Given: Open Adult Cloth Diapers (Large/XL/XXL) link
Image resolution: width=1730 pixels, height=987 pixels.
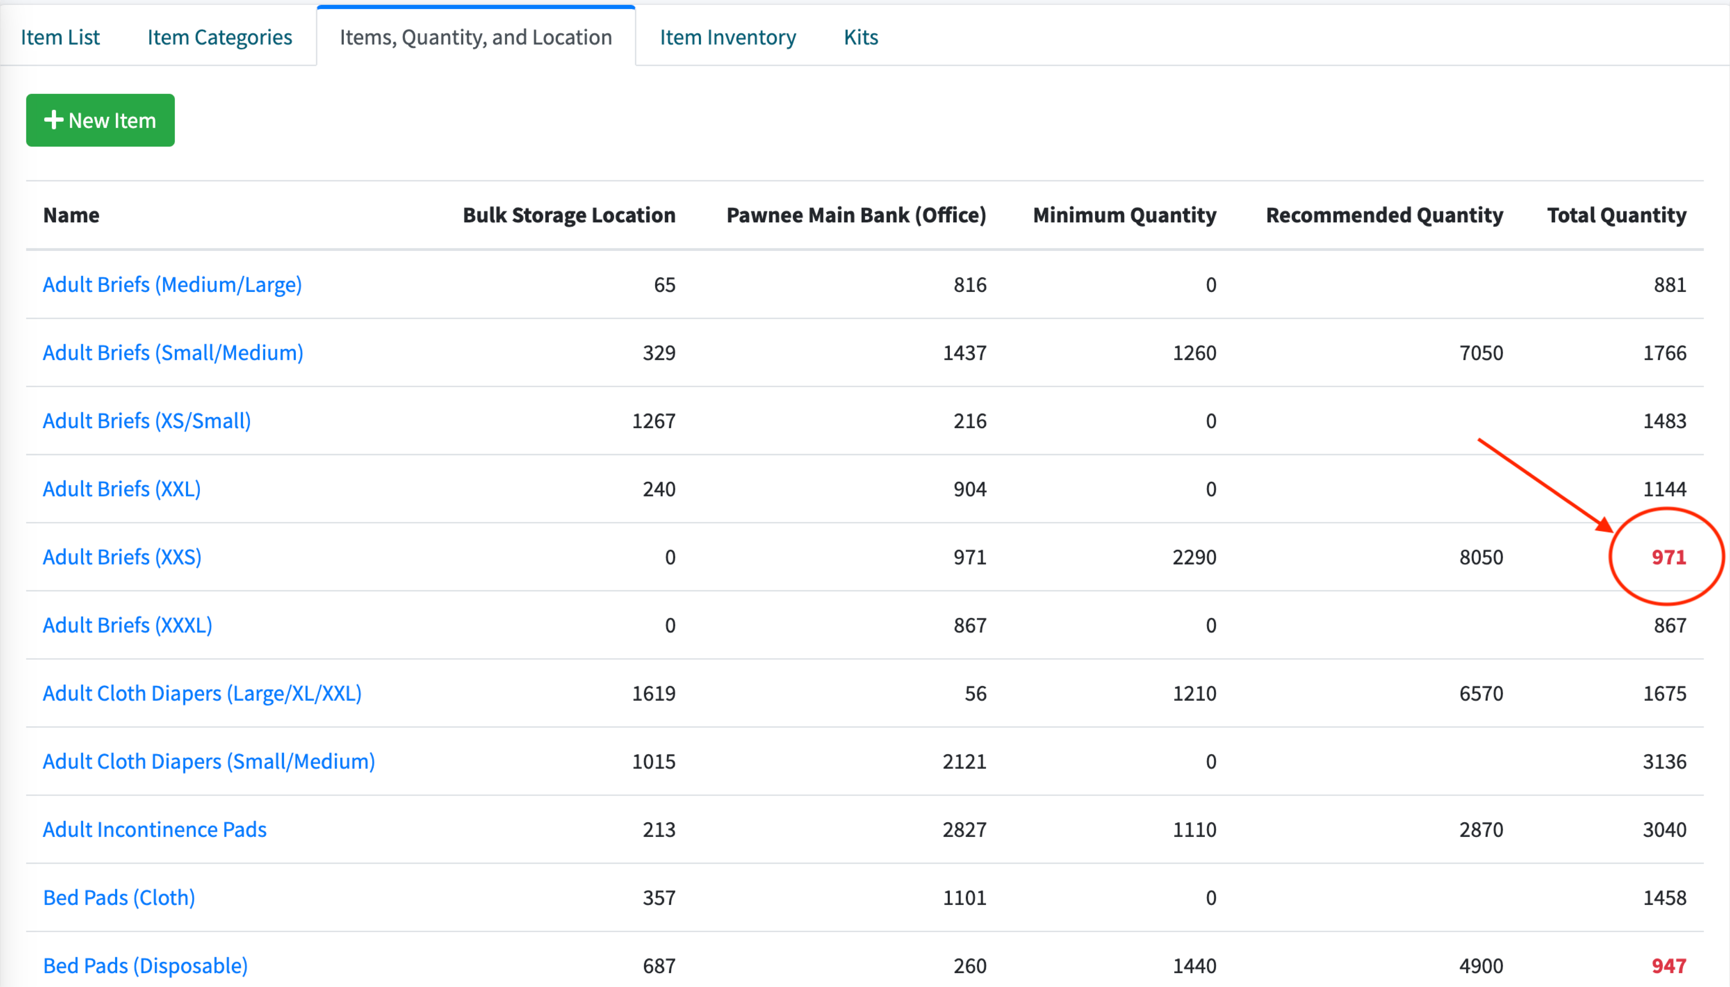Looking at the screenshot, I should [x=202, y=693].
